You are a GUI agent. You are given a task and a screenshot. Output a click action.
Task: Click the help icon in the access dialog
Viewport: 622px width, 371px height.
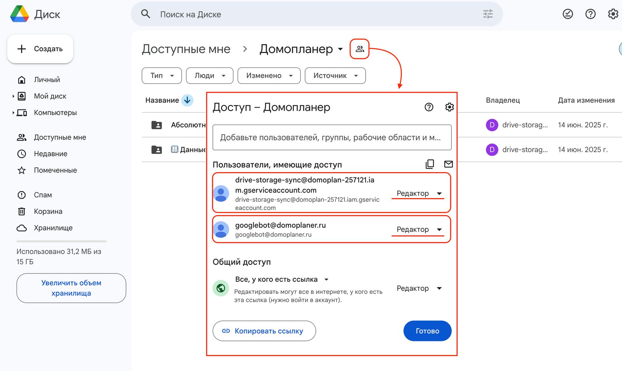click(429, 107)
